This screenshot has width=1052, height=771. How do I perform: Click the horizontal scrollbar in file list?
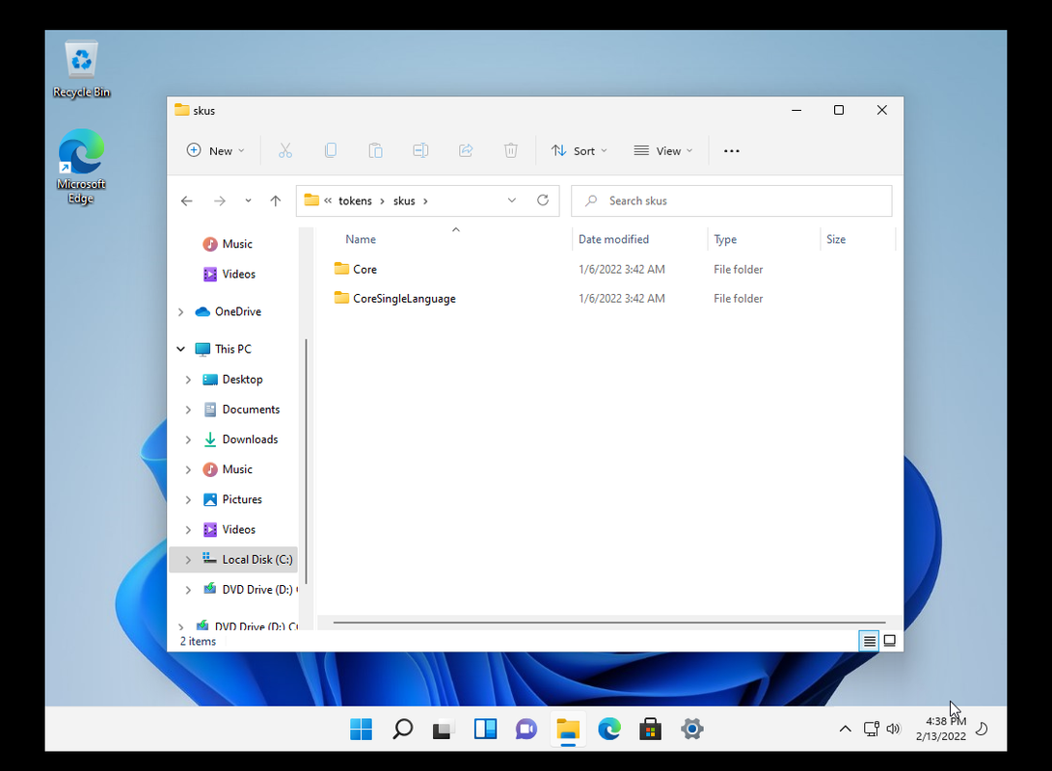(608, 623)
